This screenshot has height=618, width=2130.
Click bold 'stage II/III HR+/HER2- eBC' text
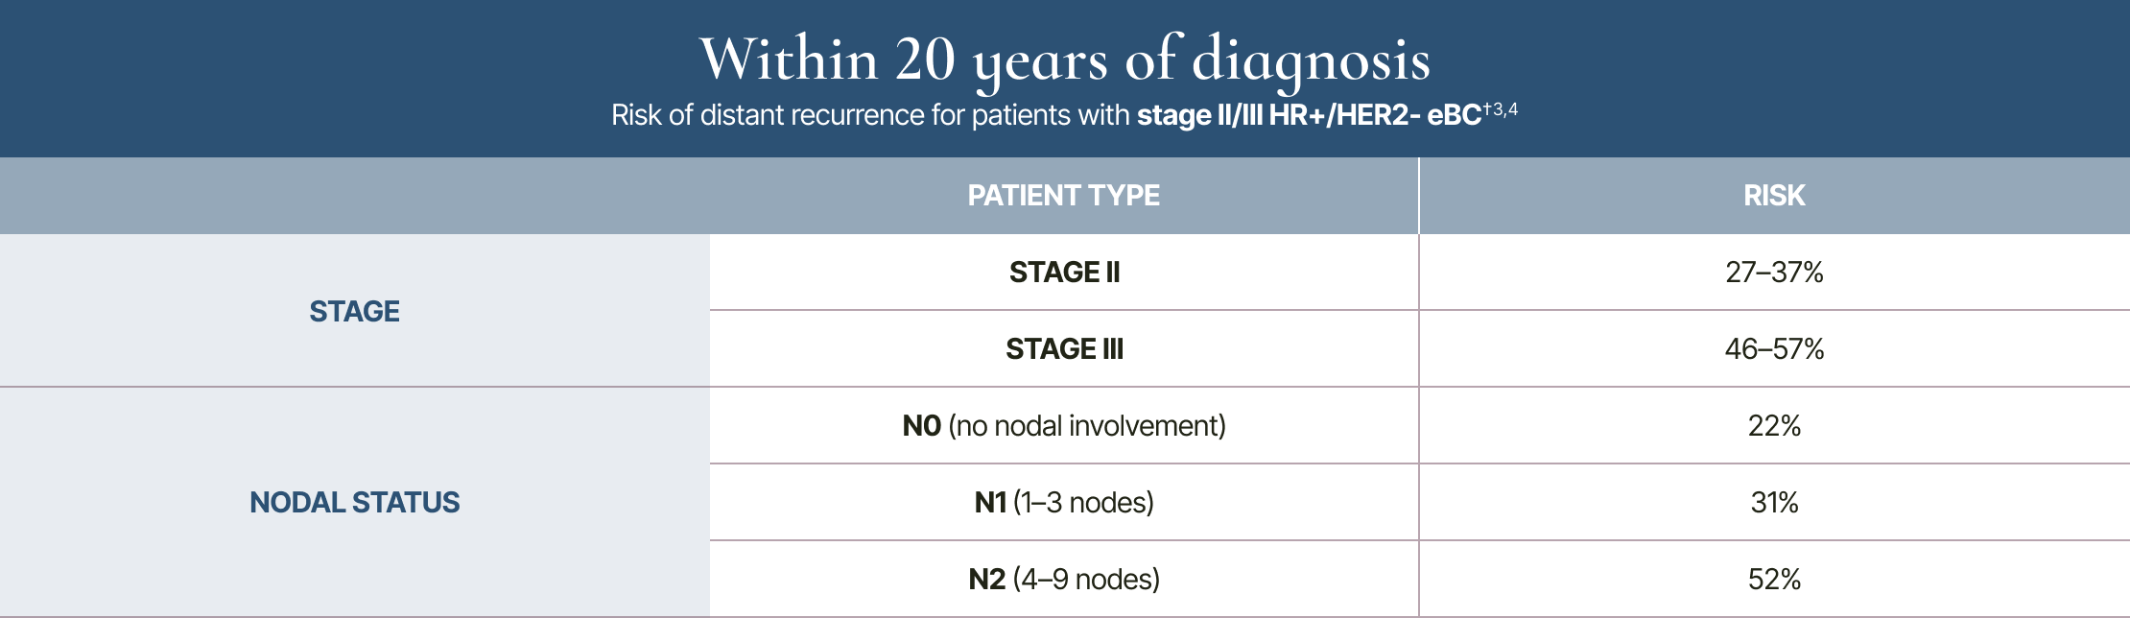click(x=1309, y=115)
